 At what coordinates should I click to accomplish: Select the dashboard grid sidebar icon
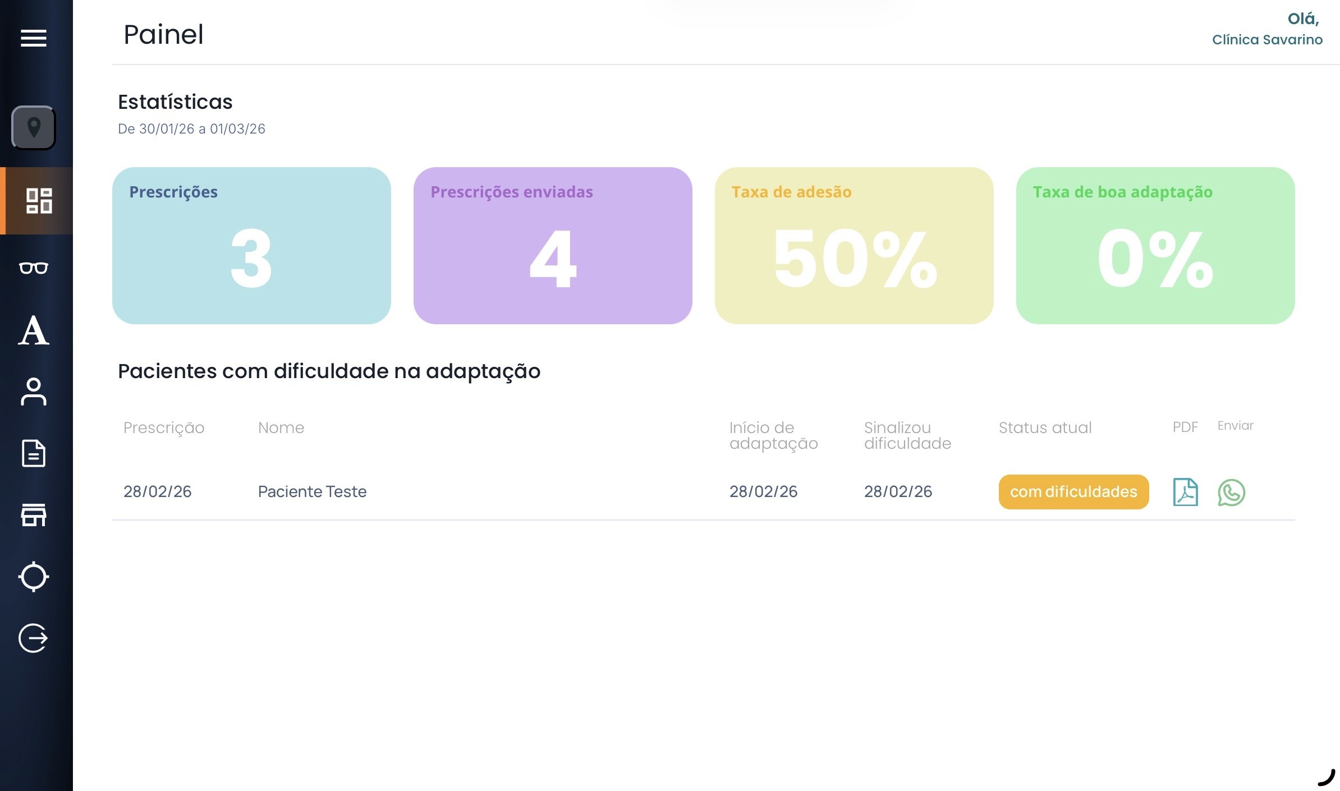tap(39, 201)
